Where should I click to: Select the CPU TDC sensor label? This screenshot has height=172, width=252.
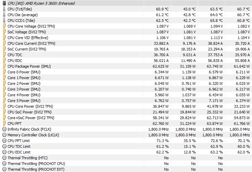click(x=15, y=55)
